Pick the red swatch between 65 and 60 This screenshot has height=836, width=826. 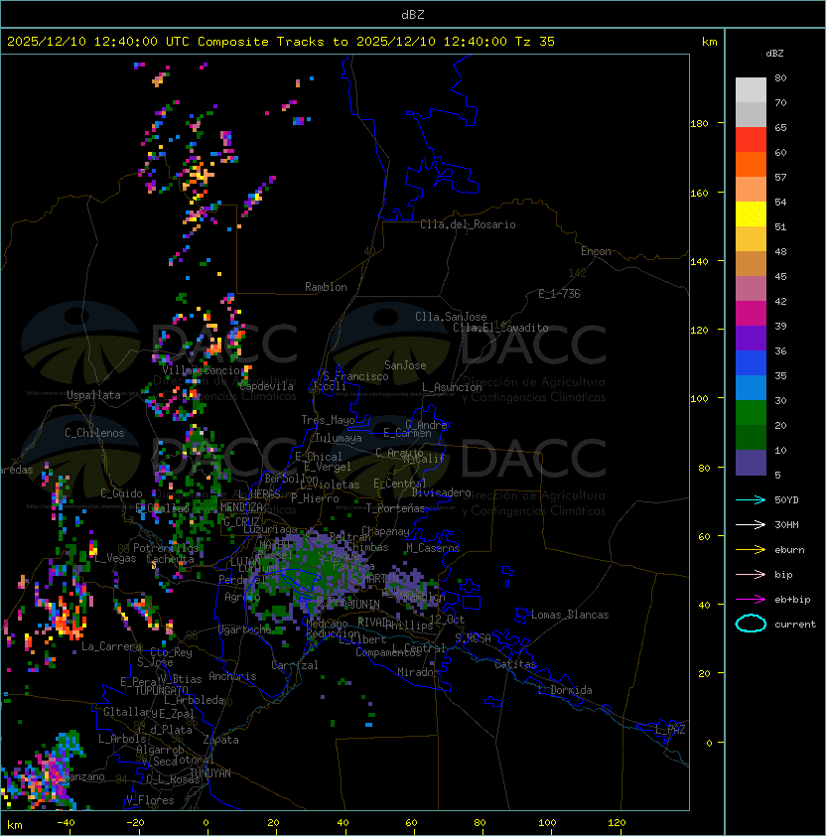751,140
